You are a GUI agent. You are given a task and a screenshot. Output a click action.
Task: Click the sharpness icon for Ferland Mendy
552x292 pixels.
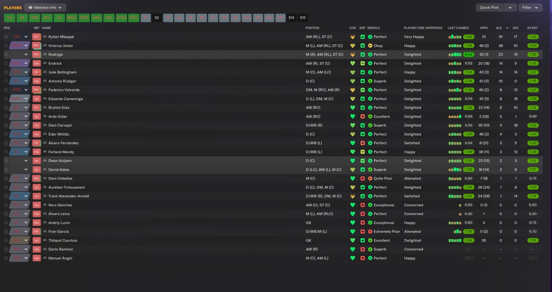pyautogui.click(x=363, y=152)
